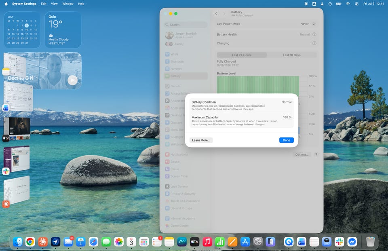
Task: Switch to Last 10 Days tab
Action: pyautogui.click(x=292, y=55)
